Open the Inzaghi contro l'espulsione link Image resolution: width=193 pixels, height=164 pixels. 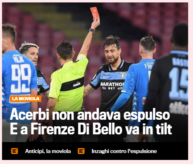tap(124, 151)
